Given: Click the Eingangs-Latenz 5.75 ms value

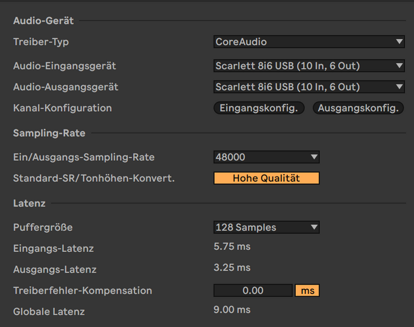Looking at the screenshot, I should click(x=232, y=247).
